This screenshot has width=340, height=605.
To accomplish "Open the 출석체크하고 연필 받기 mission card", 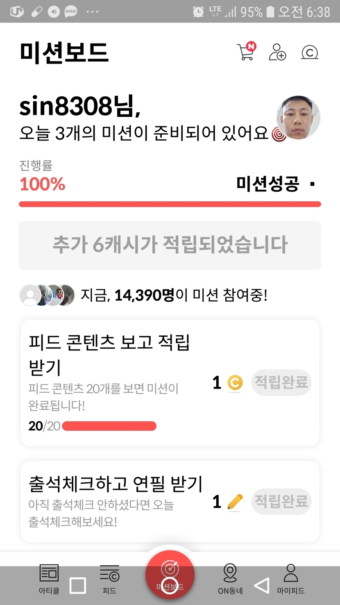I will pos(115,484).
